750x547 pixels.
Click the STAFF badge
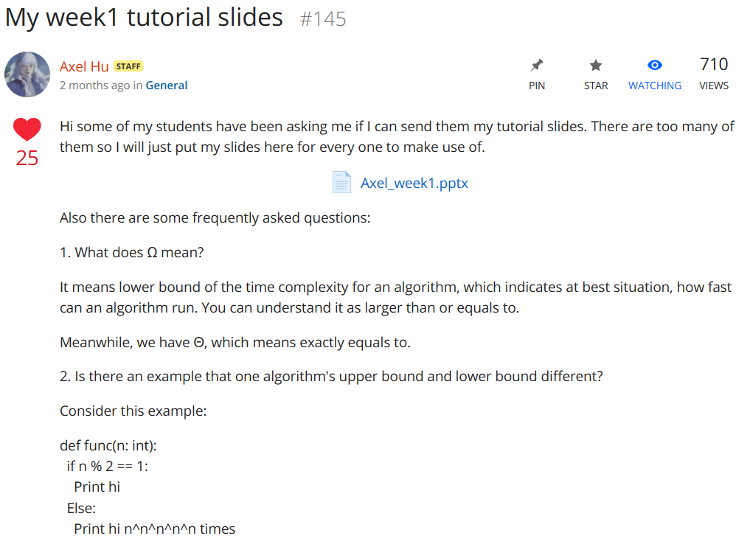pyautogui.click(x=128, y=66)
